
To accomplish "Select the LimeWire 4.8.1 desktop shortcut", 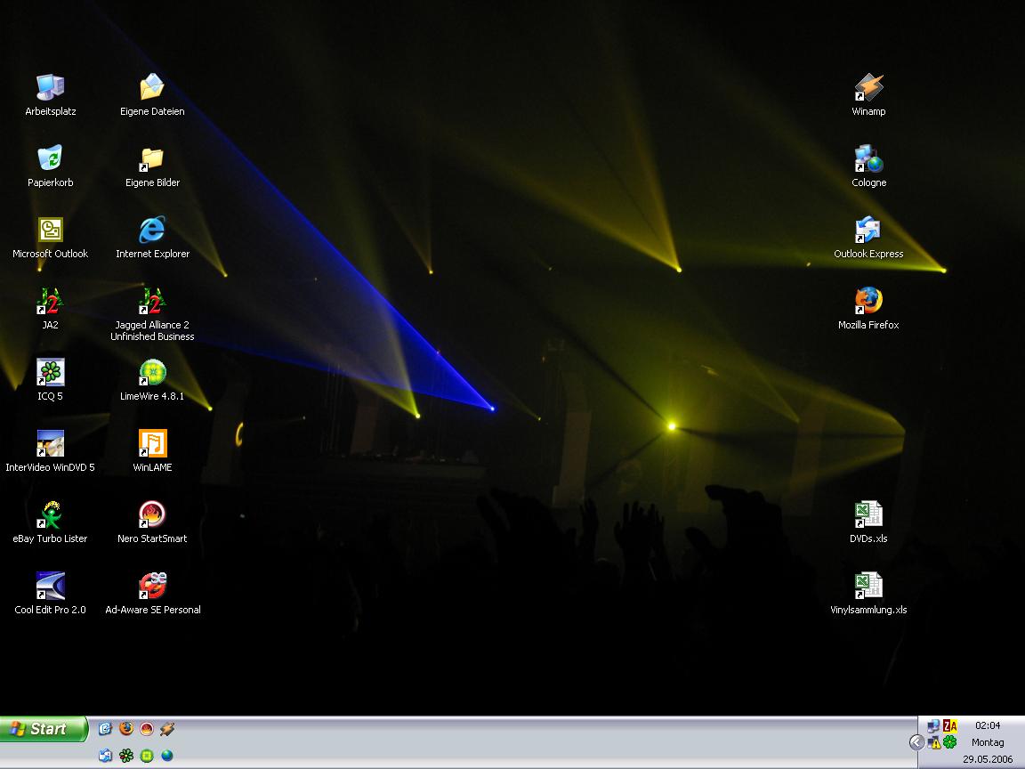I will 152,372.
